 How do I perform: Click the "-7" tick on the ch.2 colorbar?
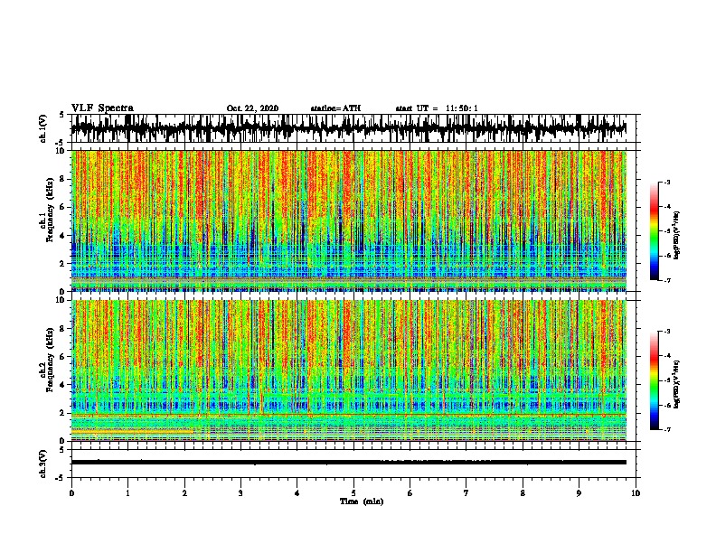pos(666,430)
